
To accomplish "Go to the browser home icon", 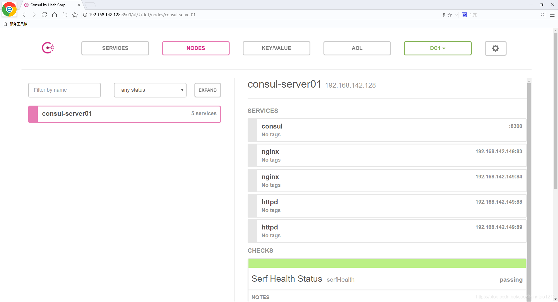I will tap(54, 15).
